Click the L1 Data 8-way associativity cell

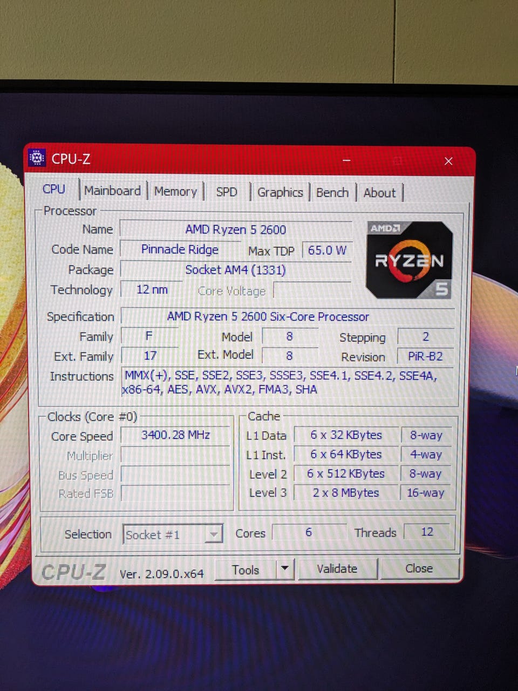pos(426,435)
